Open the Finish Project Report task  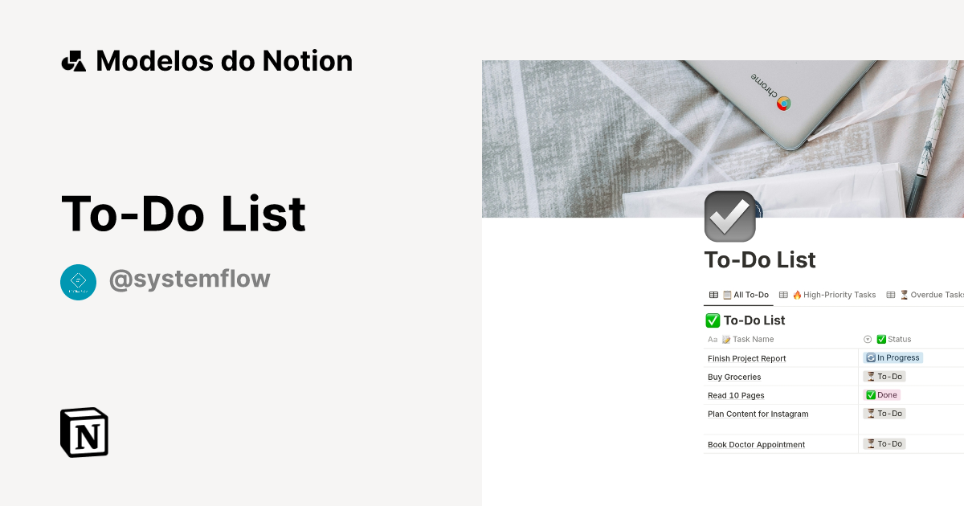pos(747,358)
